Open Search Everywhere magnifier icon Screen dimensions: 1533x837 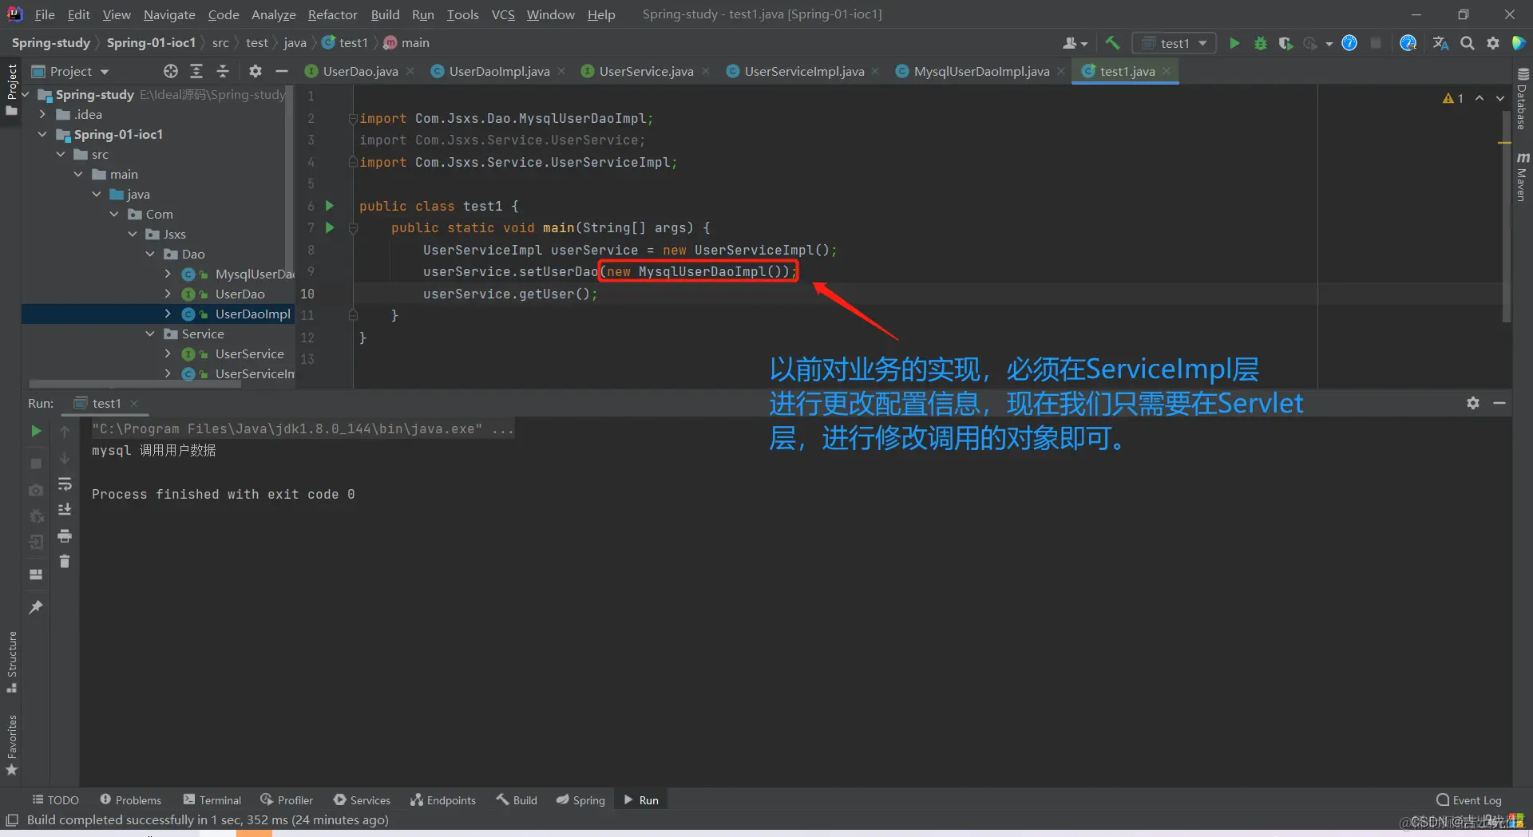tap(1468, 43)
